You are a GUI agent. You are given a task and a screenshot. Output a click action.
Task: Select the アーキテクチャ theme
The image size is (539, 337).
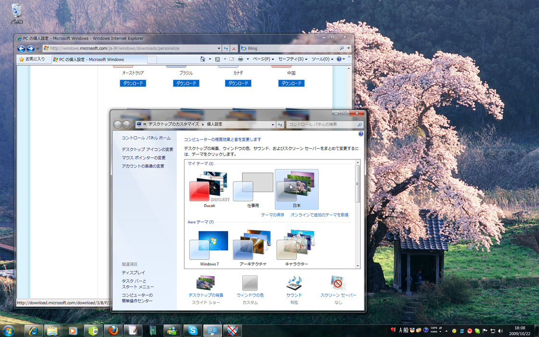point(253,248)
